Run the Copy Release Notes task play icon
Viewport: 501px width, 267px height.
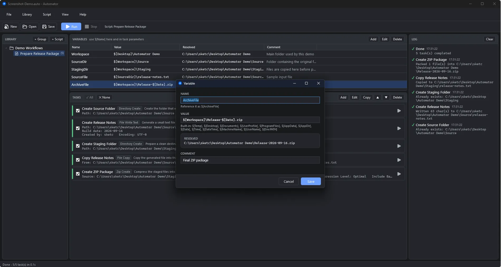[x=399, y=160]
